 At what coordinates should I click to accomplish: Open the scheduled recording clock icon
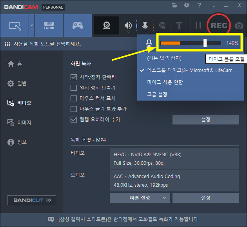click(187, 5)
